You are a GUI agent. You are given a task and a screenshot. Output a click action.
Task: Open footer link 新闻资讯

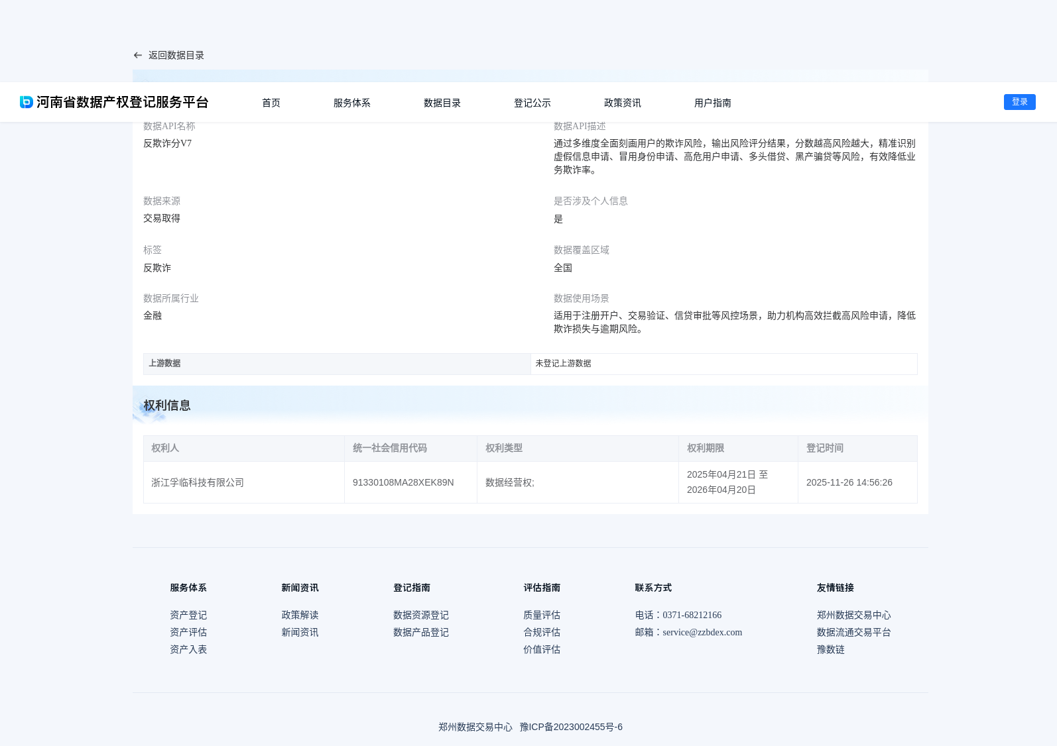(300, 633)
